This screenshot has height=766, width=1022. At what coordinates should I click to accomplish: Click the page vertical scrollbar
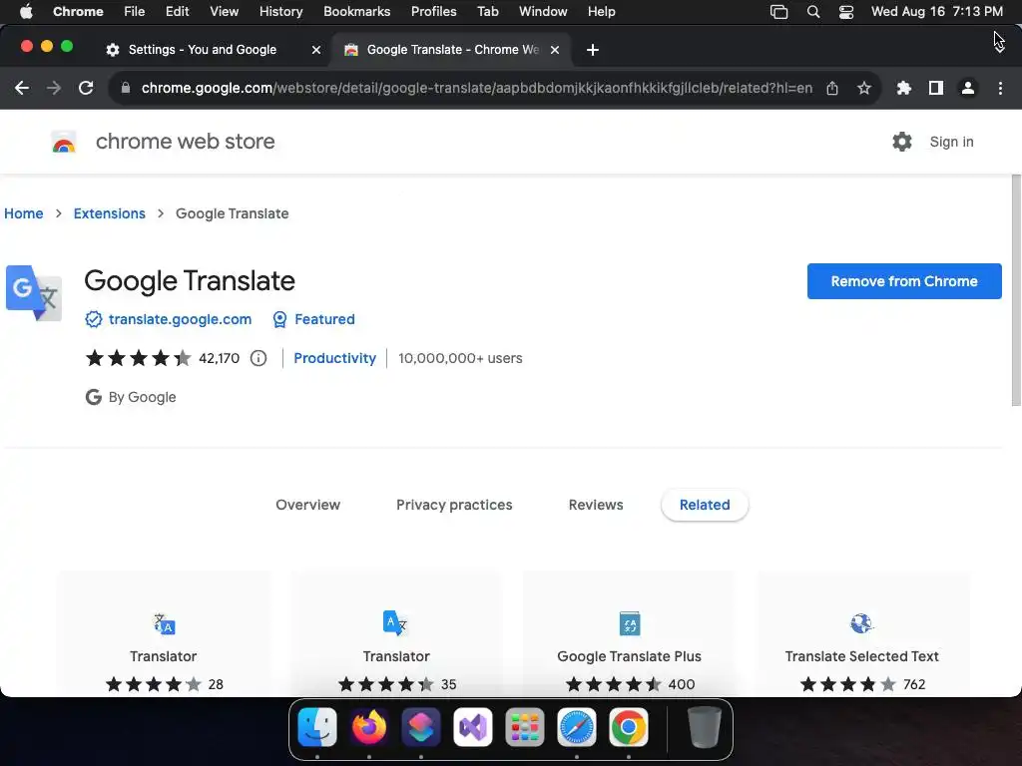[1016, 290]
